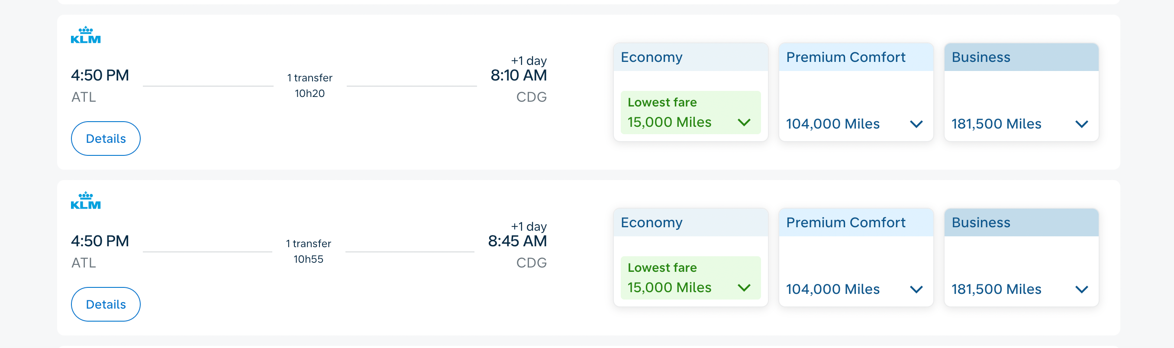Select the Business header on the 10h20 flight
The width and height of the screenshot is (1174, 348).
[1021, 57]
